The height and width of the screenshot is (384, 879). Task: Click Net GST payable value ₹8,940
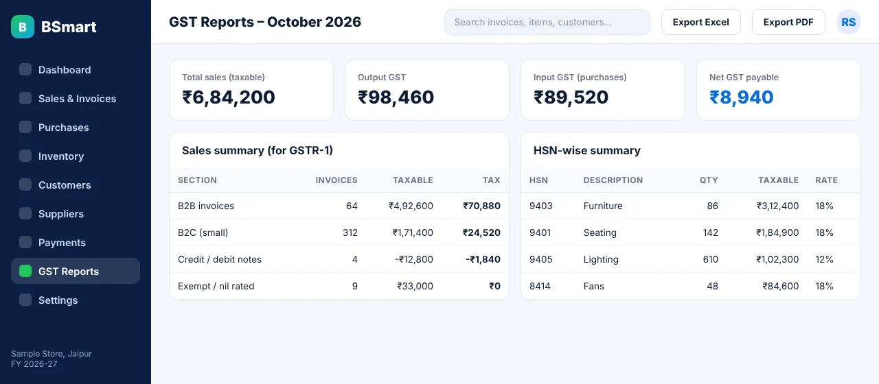click(x=742, y=97)
